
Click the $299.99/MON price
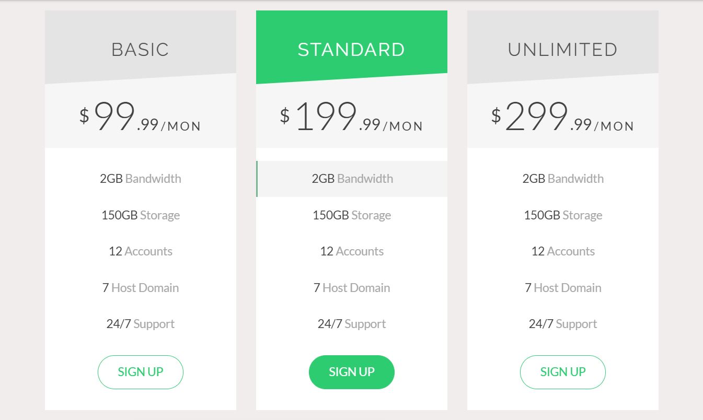(x=563, y=117)
